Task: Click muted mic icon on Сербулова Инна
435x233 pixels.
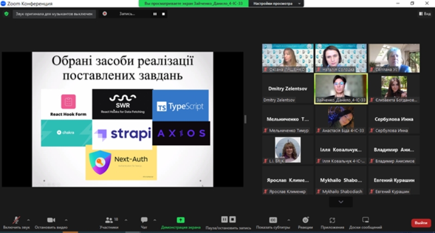Action: coord(372,131)
